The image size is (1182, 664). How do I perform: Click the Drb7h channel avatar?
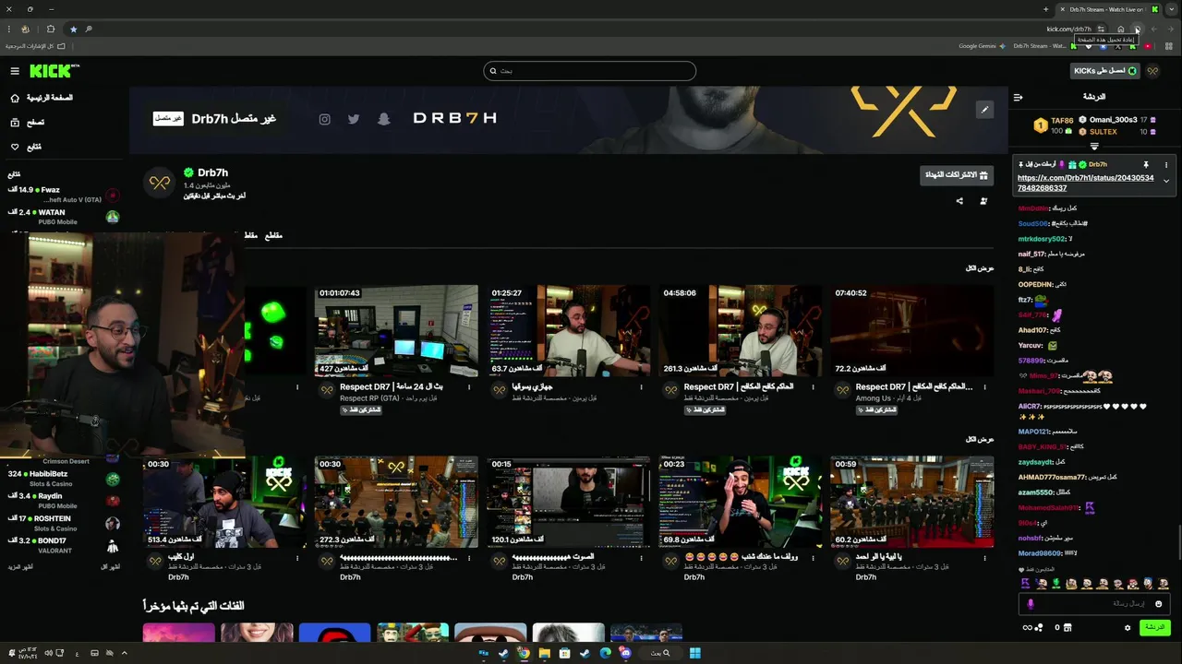[x=160, y=183]
